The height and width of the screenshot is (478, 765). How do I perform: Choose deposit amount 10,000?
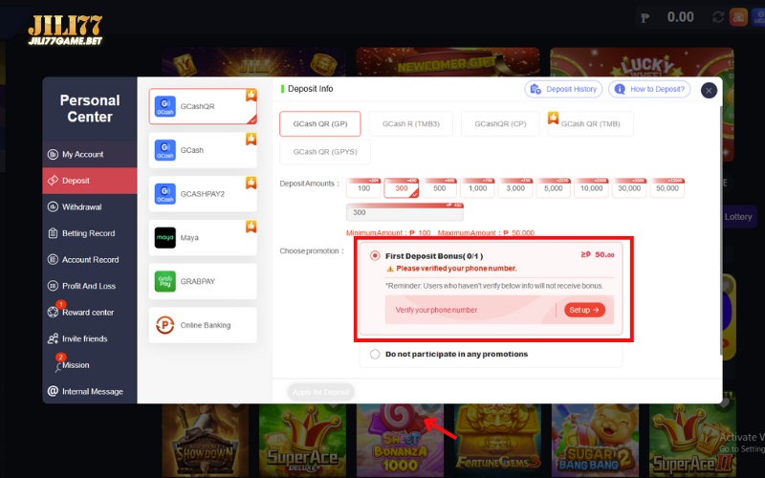tap(591, 188)
